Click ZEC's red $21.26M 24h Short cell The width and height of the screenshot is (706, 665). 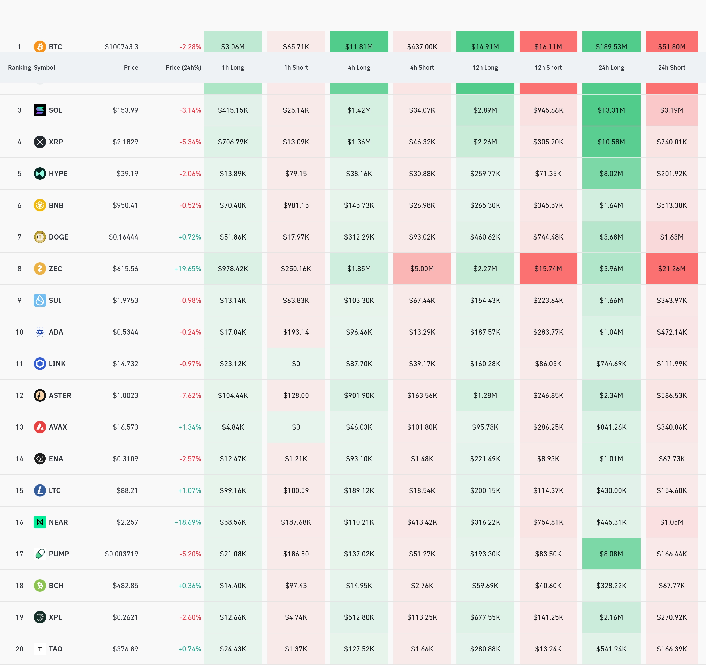click(671, 269)
